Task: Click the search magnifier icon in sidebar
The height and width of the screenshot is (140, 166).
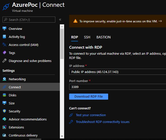Action: [x=6, y=20]
